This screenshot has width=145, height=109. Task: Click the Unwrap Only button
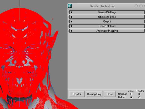tap(94, 94)
